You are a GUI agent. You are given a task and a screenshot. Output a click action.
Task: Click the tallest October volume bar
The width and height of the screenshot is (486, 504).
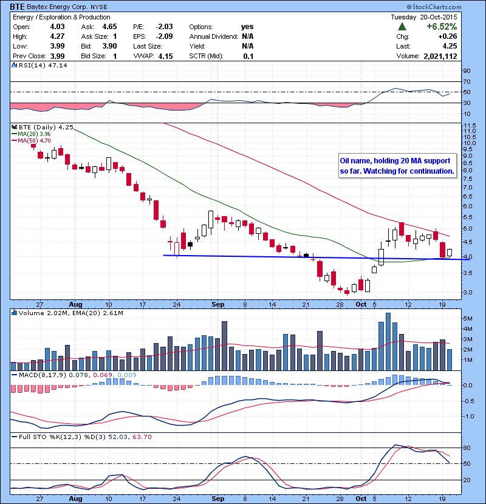click(388, 342)
